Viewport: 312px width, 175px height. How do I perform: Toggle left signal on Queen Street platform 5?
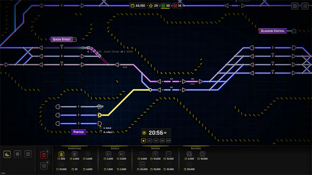(41, 48)
